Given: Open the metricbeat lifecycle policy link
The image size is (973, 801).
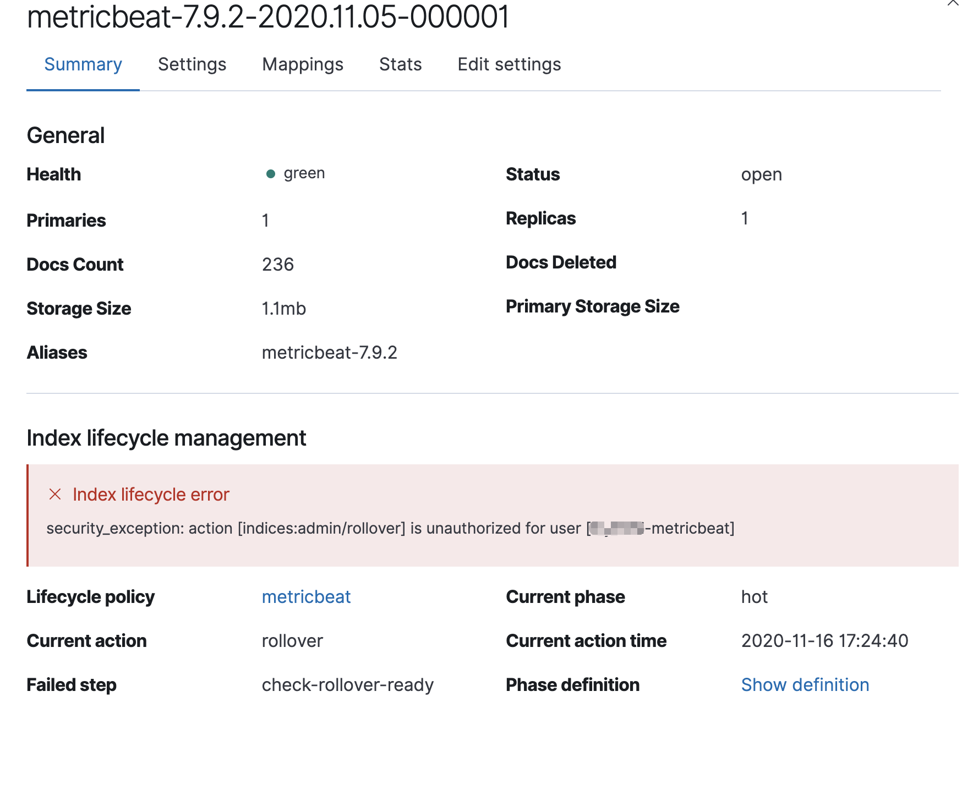Looking at the screenshot, I should point(306,597).
